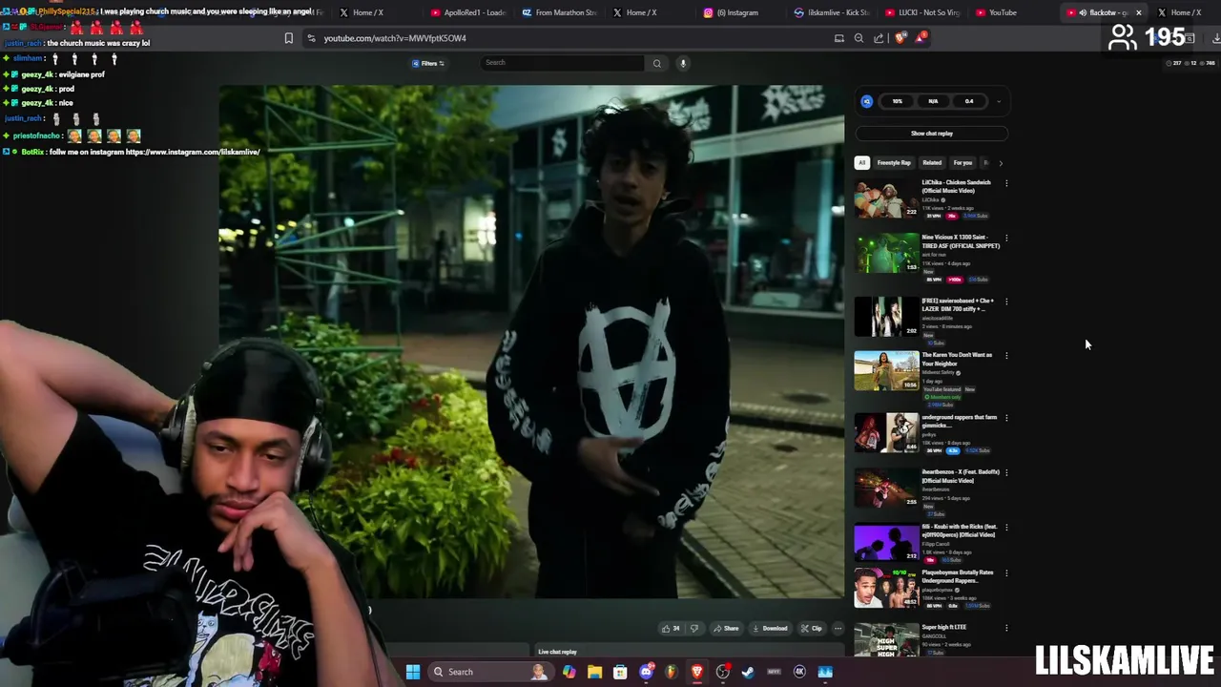Click the N/A stat pill

pos(933,101)
